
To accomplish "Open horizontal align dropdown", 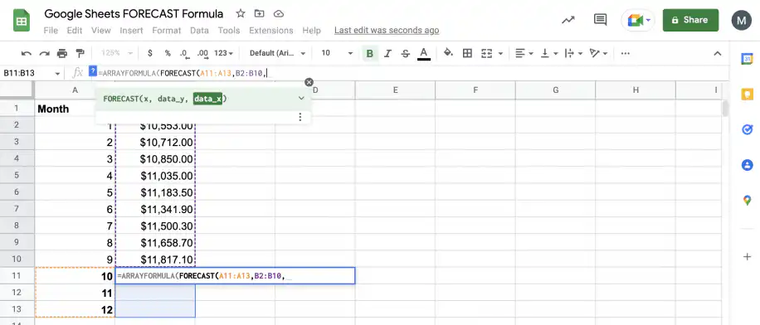I will pos(524,53).
